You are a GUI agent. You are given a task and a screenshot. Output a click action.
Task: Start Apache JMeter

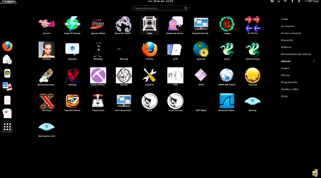(x=98, y=25)
